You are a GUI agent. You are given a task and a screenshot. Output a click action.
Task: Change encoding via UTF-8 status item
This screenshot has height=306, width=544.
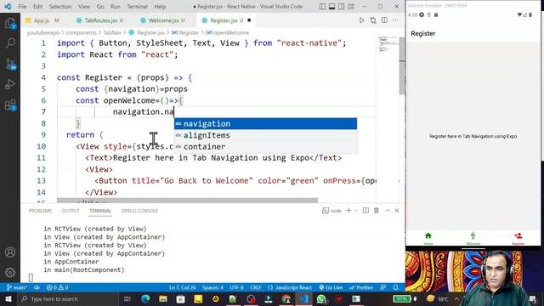pos(236,287)
